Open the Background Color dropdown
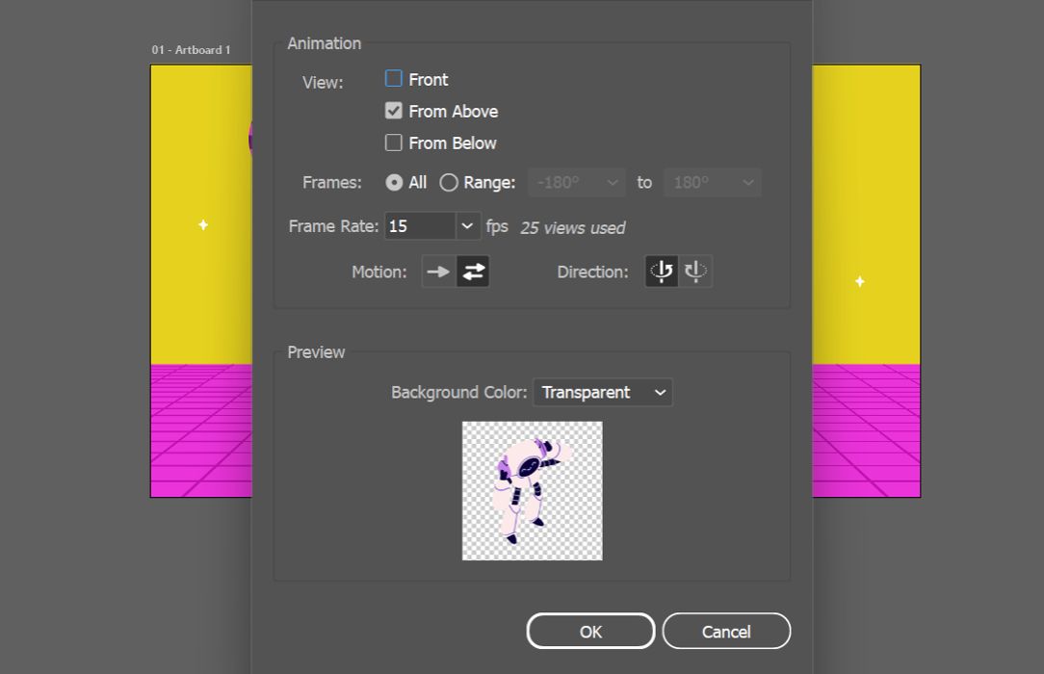Image resolution: width=1044 pixels, height=674 pixels. 659,392
